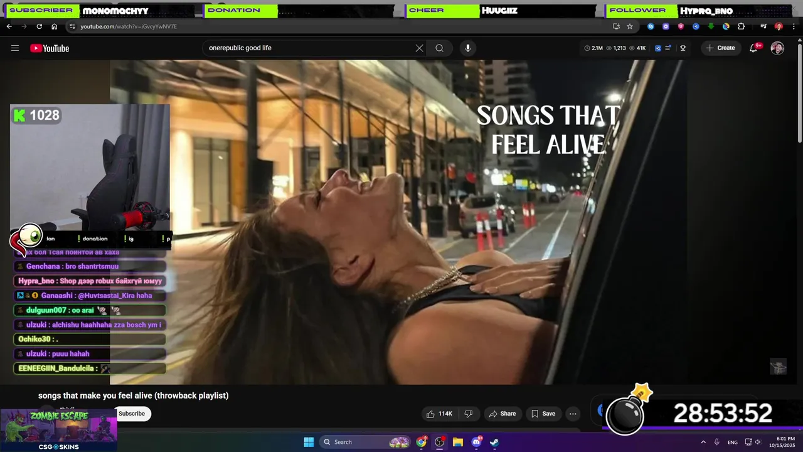Open volume control in tray
This screenshot has width=803, height=452.
pos(758,442)
